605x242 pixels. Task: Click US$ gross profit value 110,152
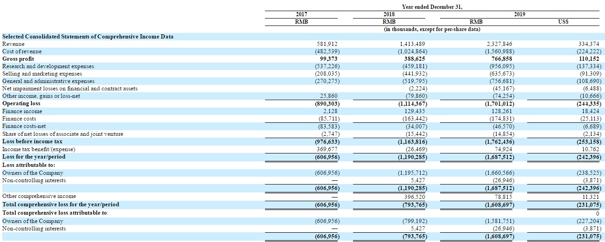pos(588,59)
